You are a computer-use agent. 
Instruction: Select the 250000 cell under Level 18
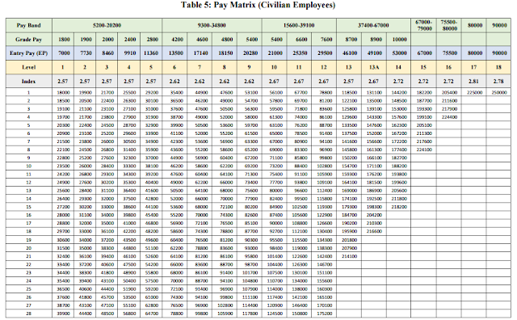tap(499, 93)
